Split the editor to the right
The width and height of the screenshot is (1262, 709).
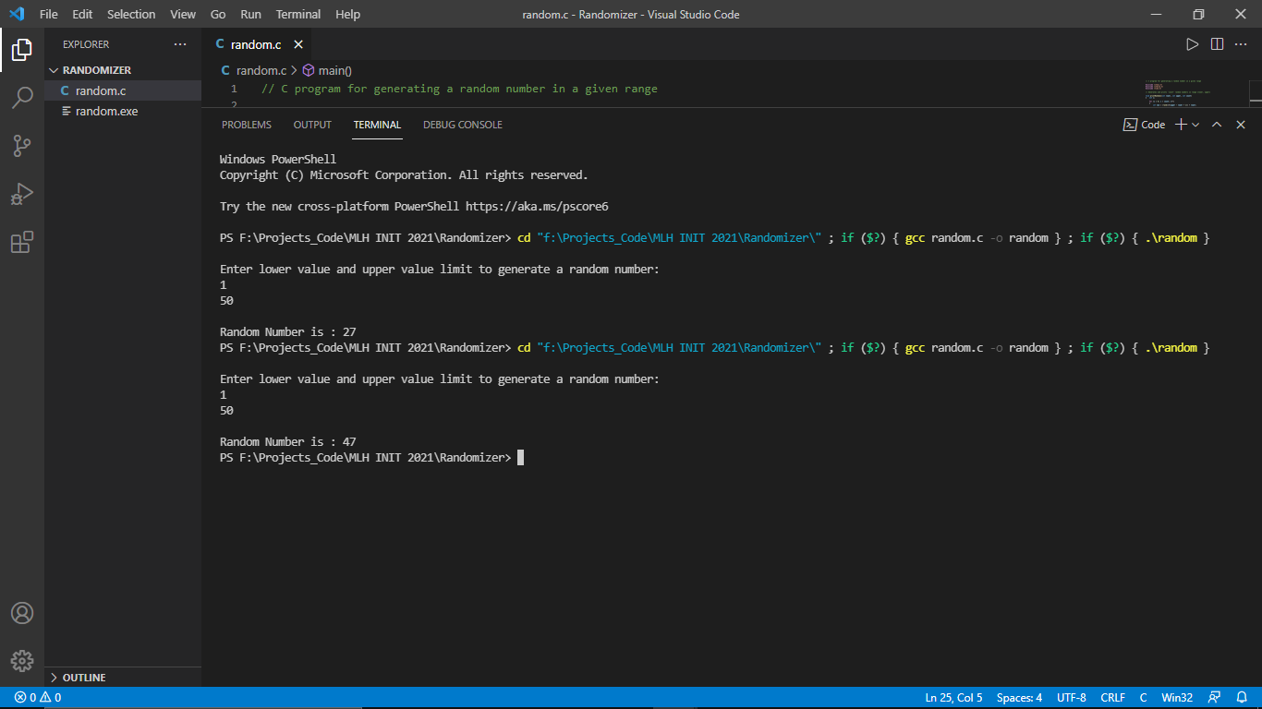tap(1217, 44)
